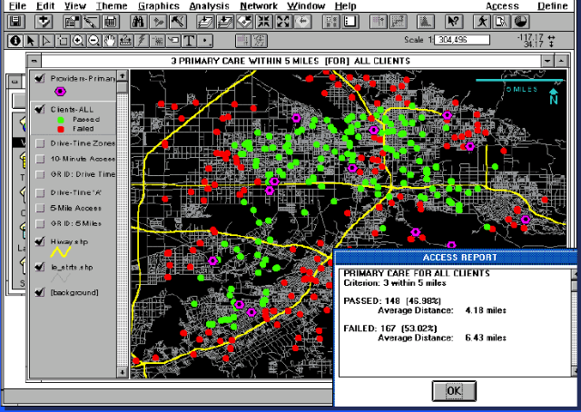The image size is (581, 412).
Task: Open Query Builder hammer icon
Action: tap(178, 22)
